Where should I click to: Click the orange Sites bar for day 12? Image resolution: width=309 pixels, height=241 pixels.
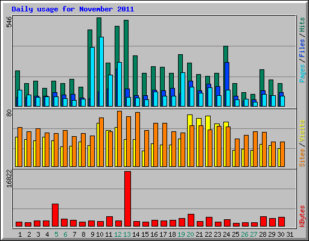click(119, 139)
